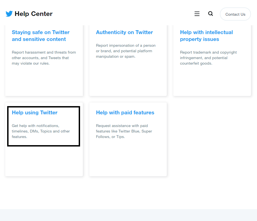Open the Help Center home title
The height and width of the screenshot is (221, 257).
pyautogui.click(x=34, y=14)
